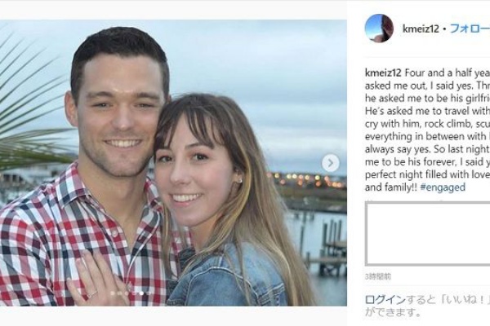The height and width of the screenshot is (326, 490).
Task: Click the ログイン login link
Action: 380,299
